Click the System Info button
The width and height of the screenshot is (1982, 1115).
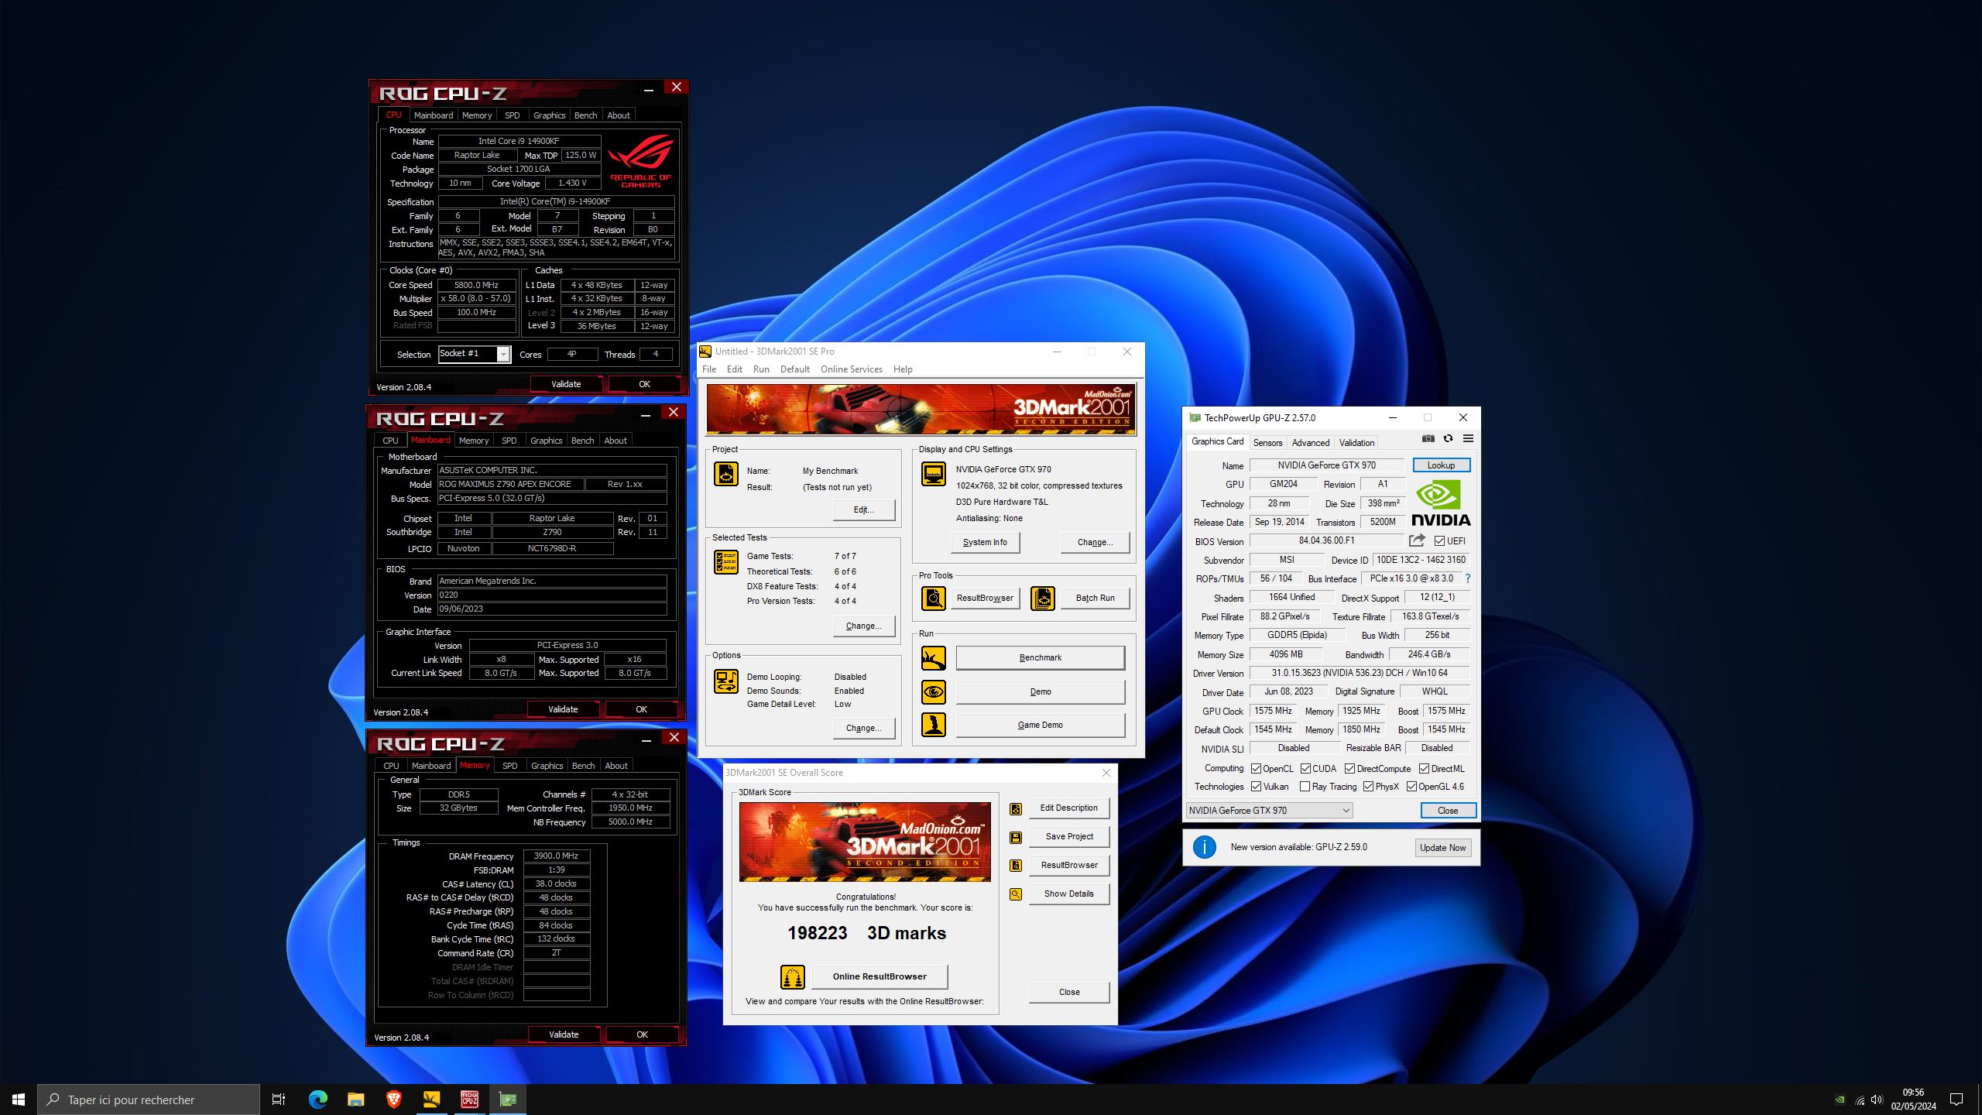click(985, 543)
